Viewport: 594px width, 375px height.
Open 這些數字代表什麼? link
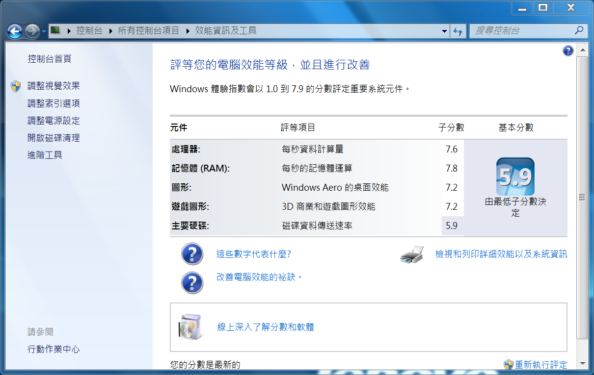click(254, 254)
